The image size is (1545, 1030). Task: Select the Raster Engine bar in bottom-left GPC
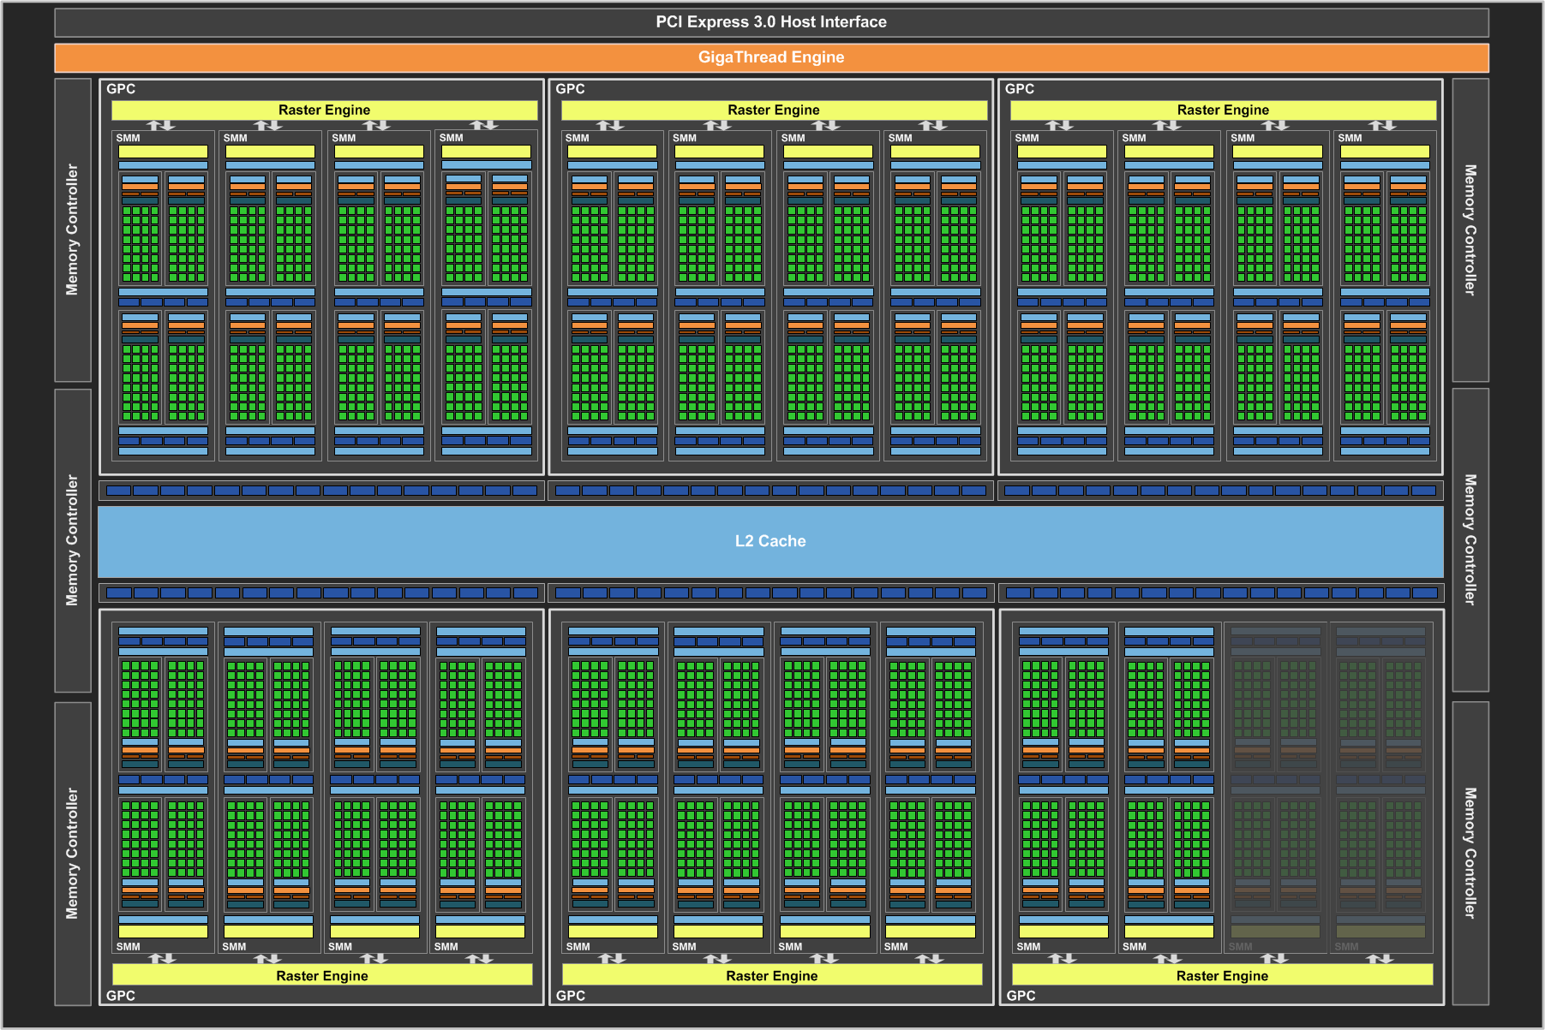point(322,975)
